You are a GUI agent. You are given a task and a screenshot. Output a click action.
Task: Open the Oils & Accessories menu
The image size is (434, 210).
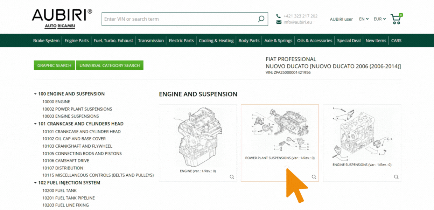tap(315, 41)
